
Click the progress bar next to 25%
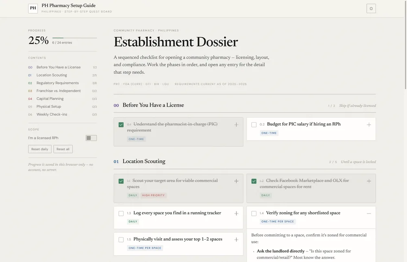(74, 38)
